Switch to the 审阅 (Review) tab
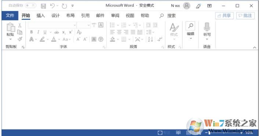Image resolution: width=259 pixels, height=136 pixels. coord(115,16)
